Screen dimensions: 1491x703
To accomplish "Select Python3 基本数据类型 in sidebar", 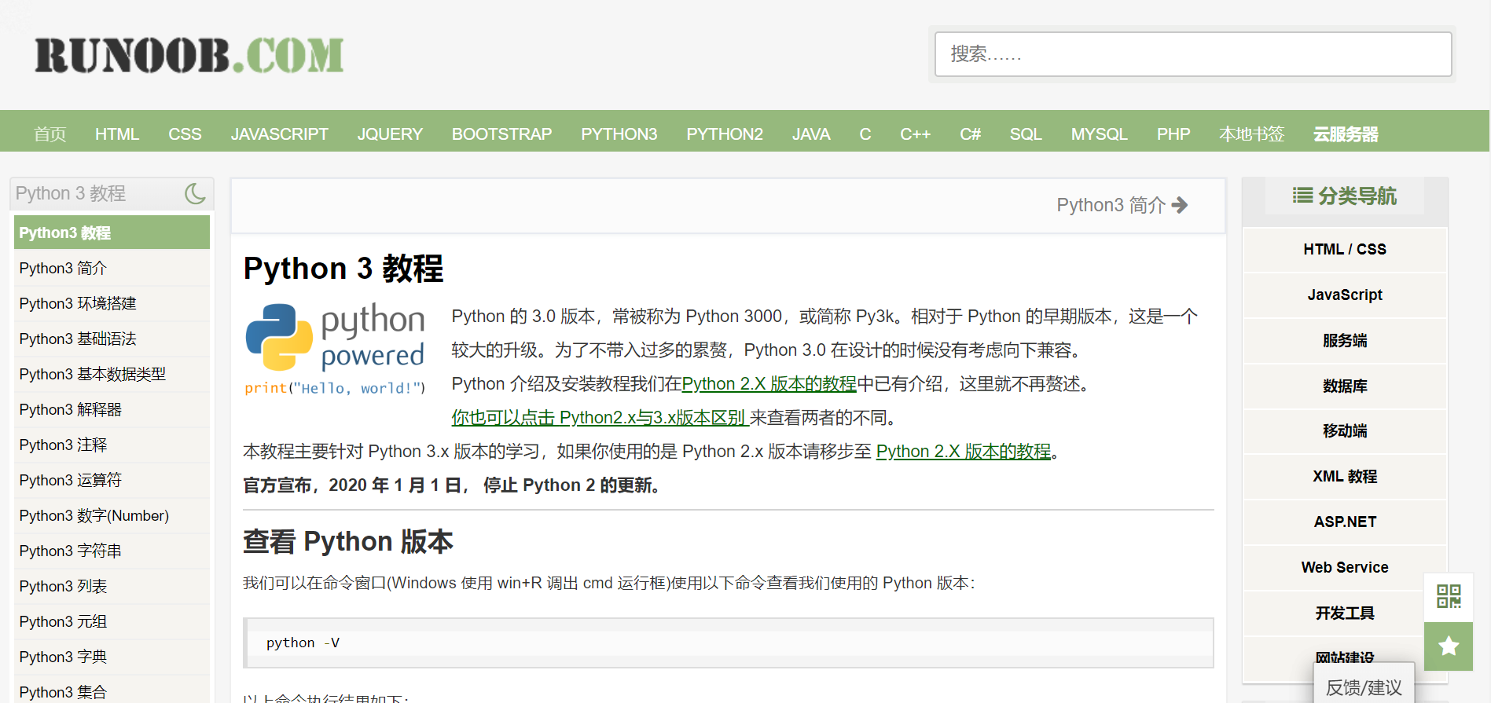I will [x=112, y=374].
